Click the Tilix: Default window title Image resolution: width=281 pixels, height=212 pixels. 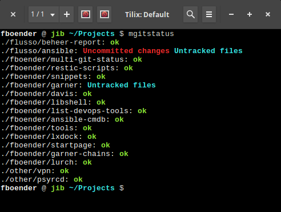click(147, 15)
